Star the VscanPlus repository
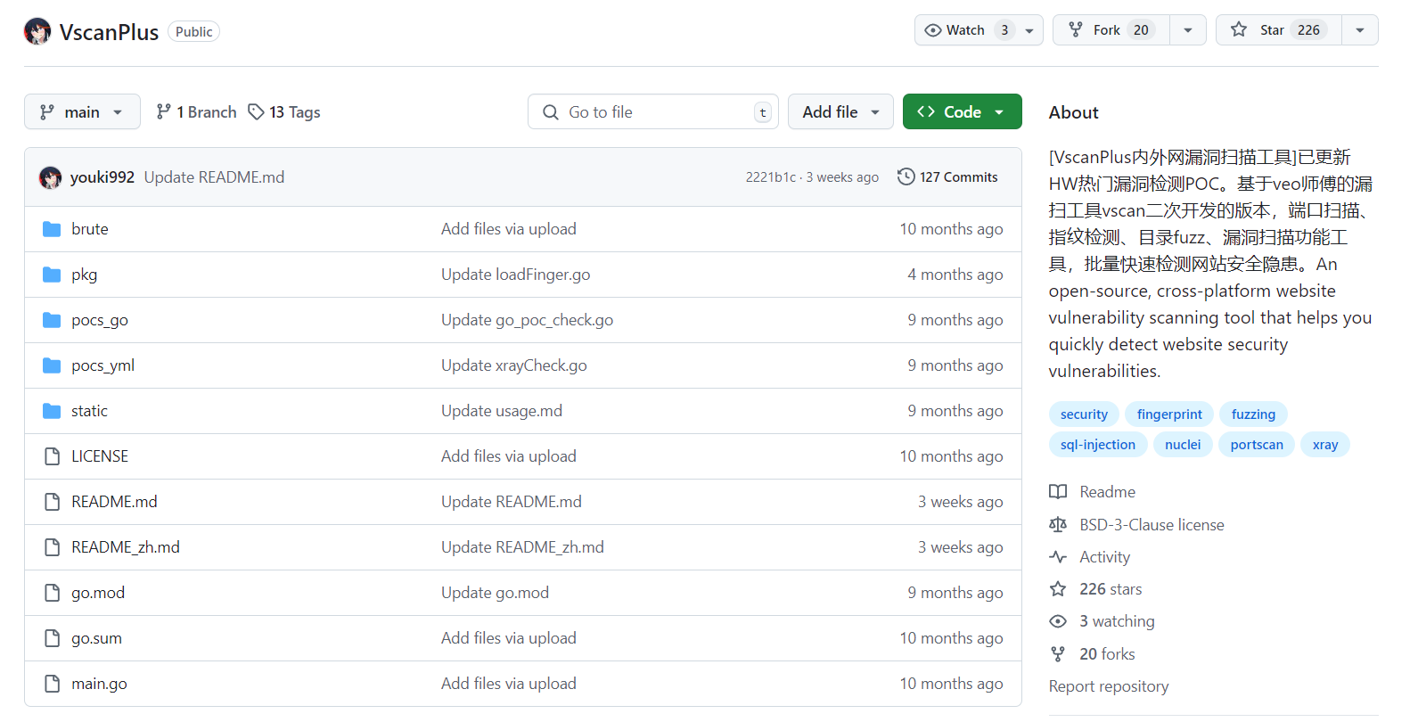This screenshot has height=722, width=1418. pyautogui.click(x=1279, y=30)
